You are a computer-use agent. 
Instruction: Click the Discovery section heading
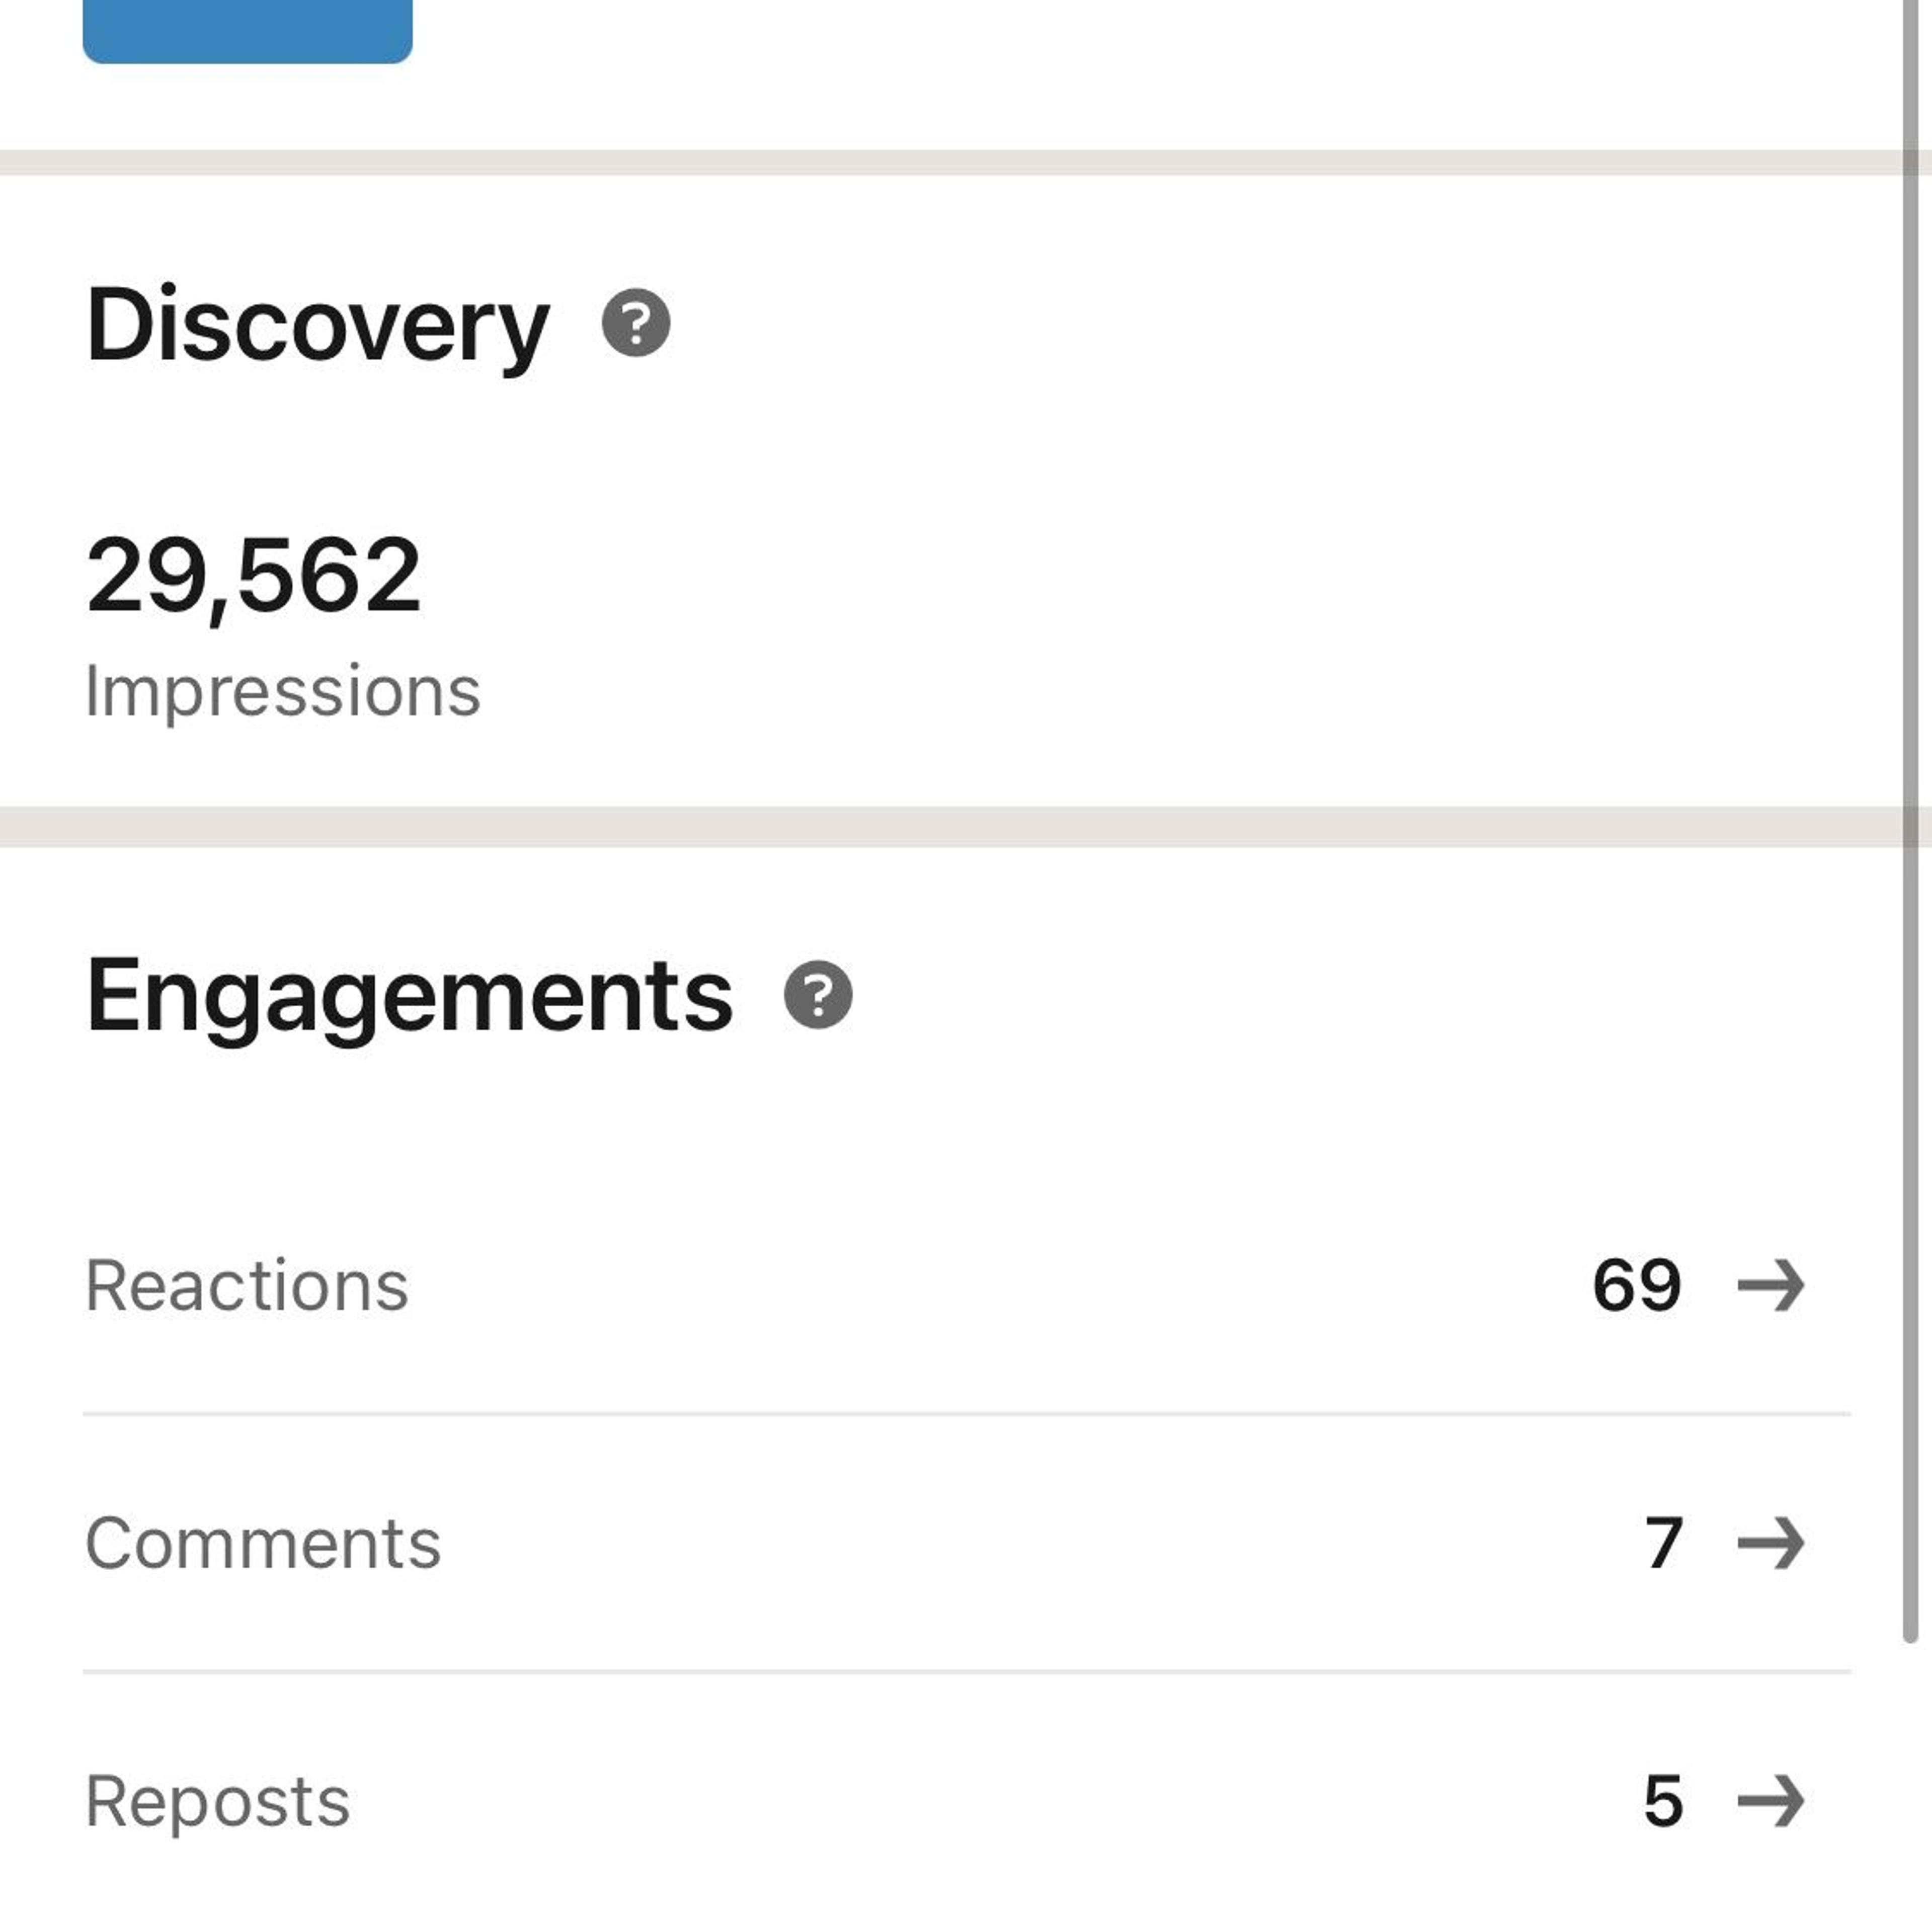(x=318, y=325)
